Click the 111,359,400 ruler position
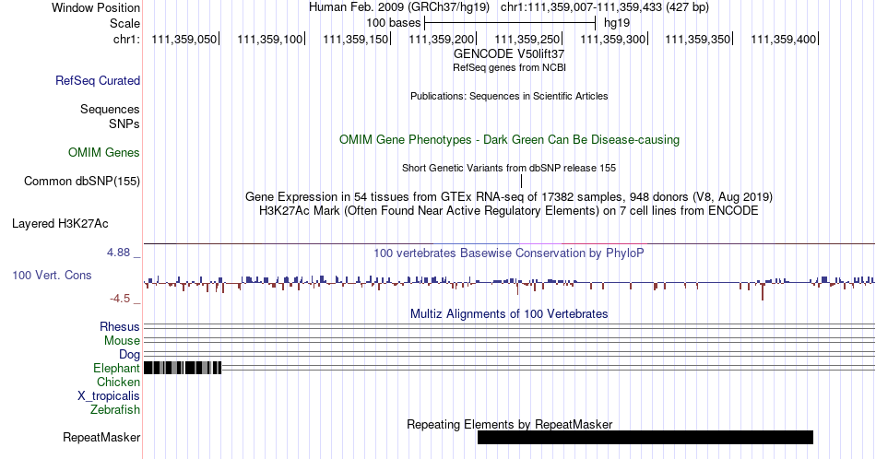 [x=783, y=39]
